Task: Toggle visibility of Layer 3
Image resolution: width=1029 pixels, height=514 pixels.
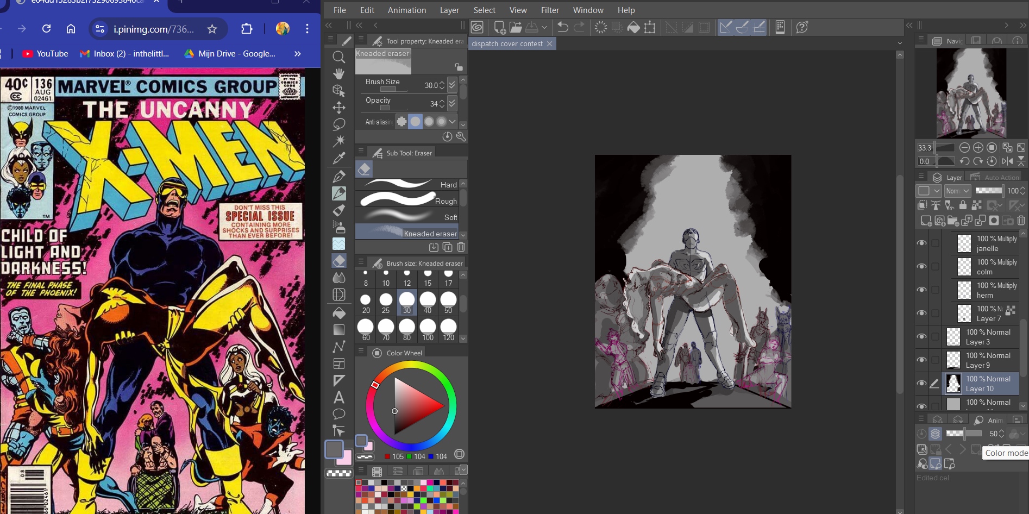Action: [921, 337]
